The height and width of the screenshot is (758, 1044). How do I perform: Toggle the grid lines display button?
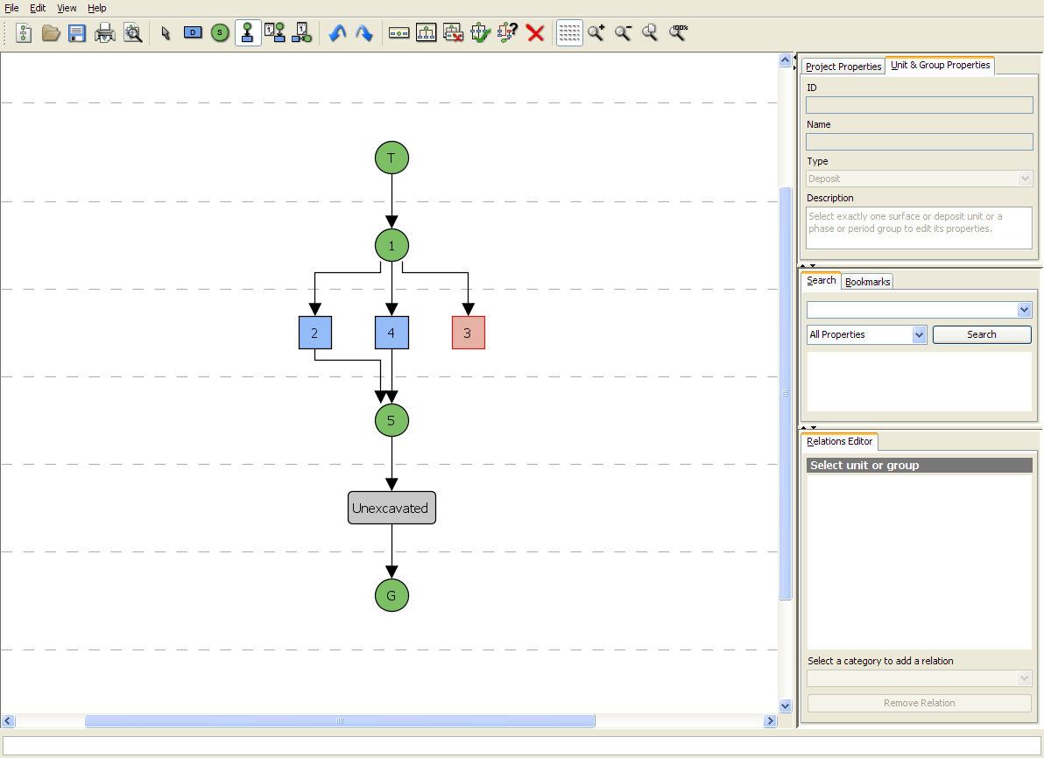coord(569,33)
